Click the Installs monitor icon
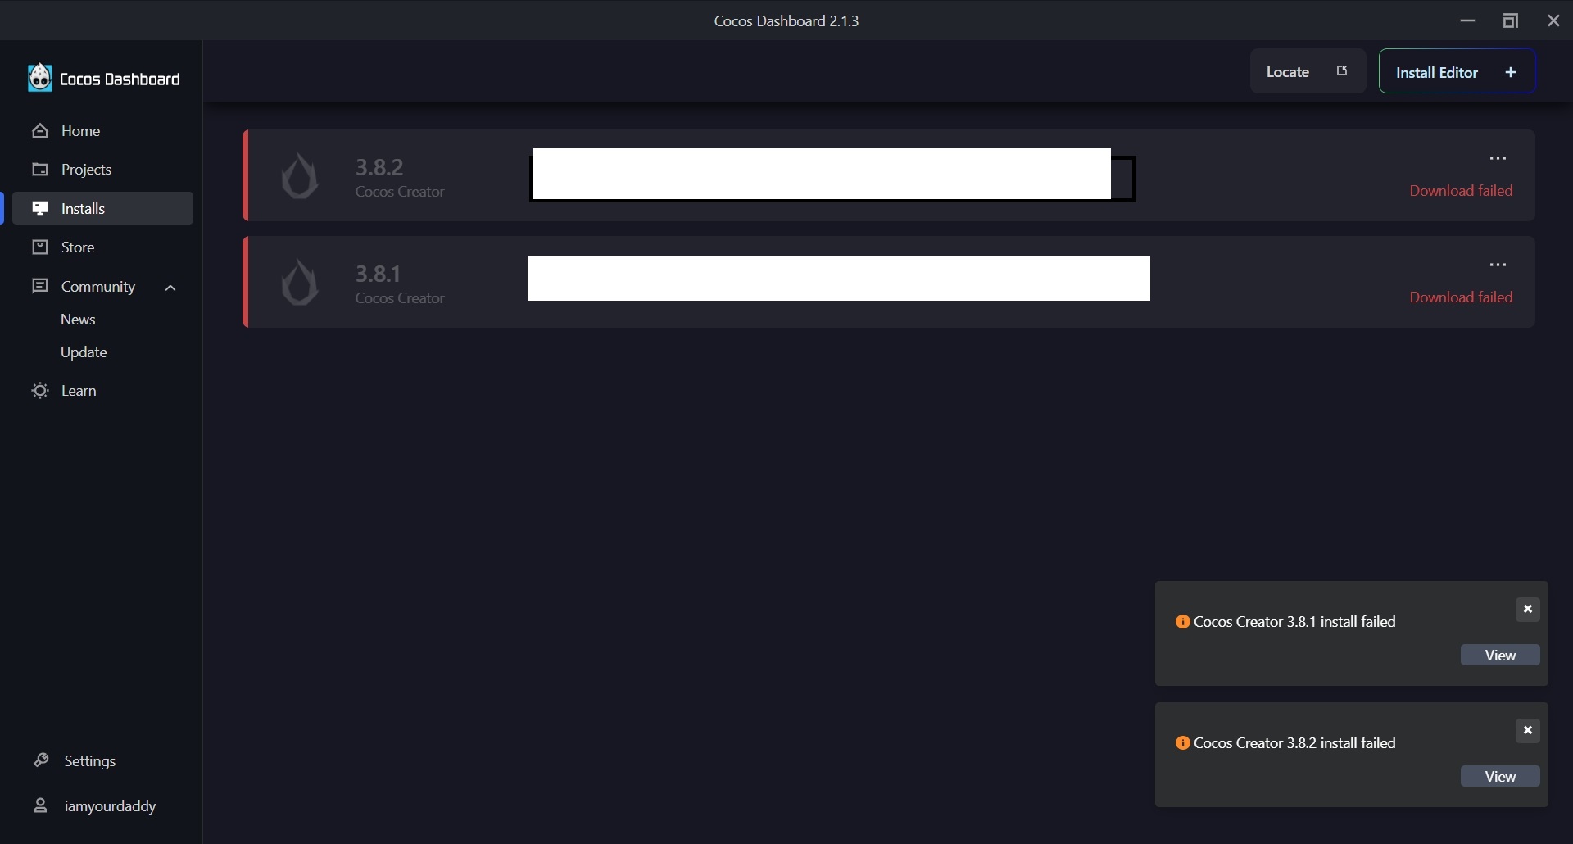 40,208
